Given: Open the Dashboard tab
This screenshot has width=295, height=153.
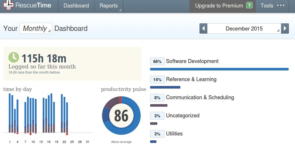Looking at the screenshot, I should click(76, 6).
